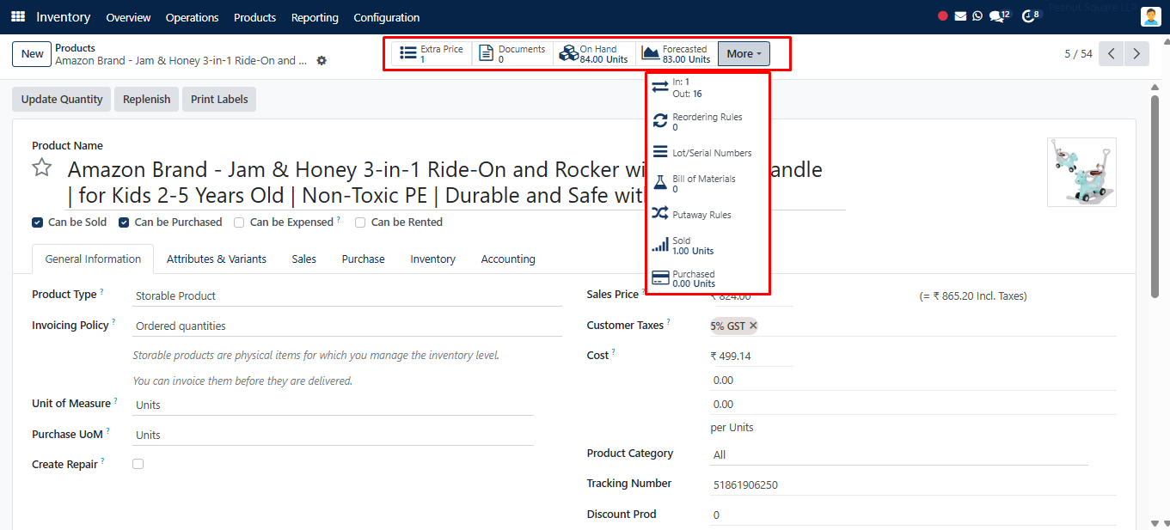Click the Discount Prod field

pos(913,515)
